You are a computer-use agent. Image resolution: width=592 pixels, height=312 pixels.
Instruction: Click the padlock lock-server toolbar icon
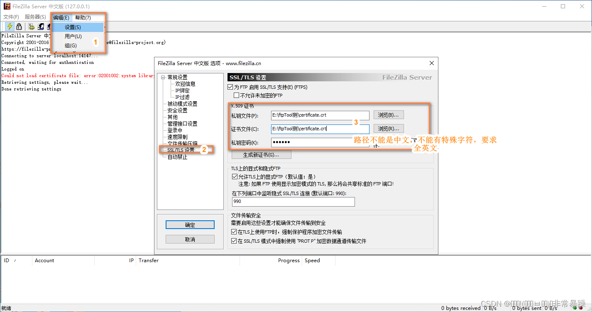(19, 27)
